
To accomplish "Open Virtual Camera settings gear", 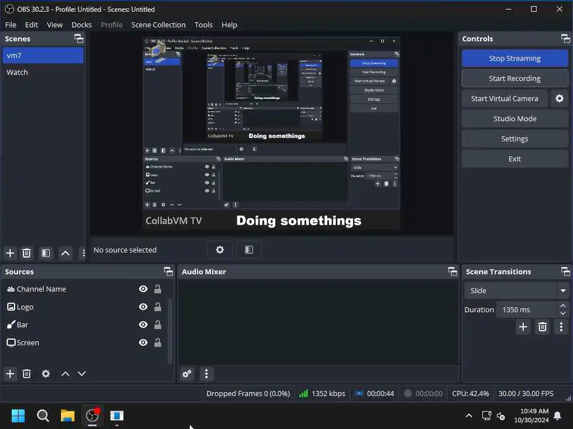I will point(560,98).
